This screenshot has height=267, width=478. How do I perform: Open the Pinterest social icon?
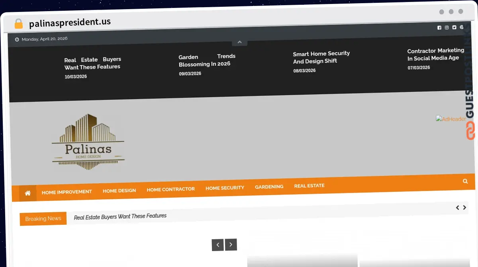pyautogui.click(x=462, y=27)
